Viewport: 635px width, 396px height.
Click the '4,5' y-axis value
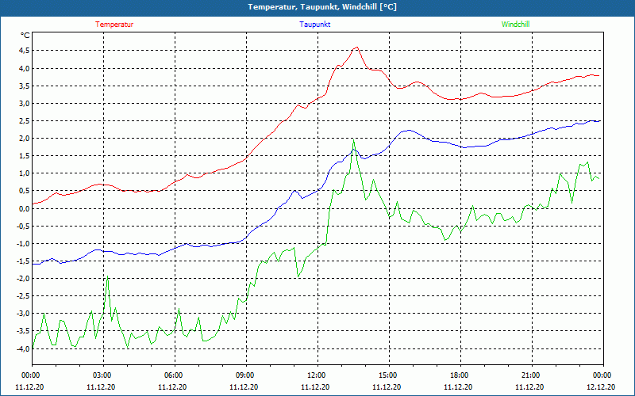[x=25, y=51]
